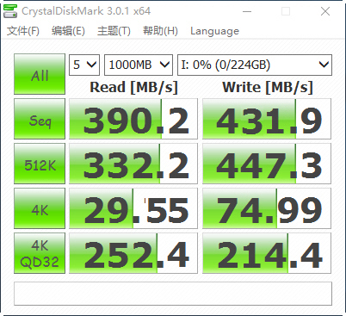Minimize the CrystalDiskMark window

pyautogui.click(x=247, y=11)
